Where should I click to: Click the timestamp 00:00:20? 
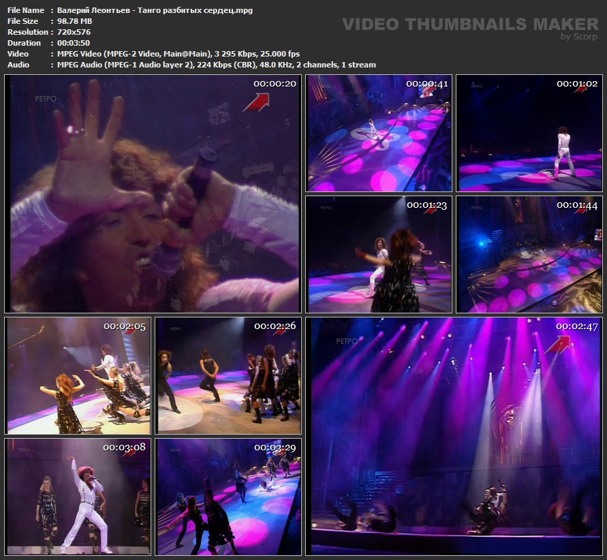(275, 84)
